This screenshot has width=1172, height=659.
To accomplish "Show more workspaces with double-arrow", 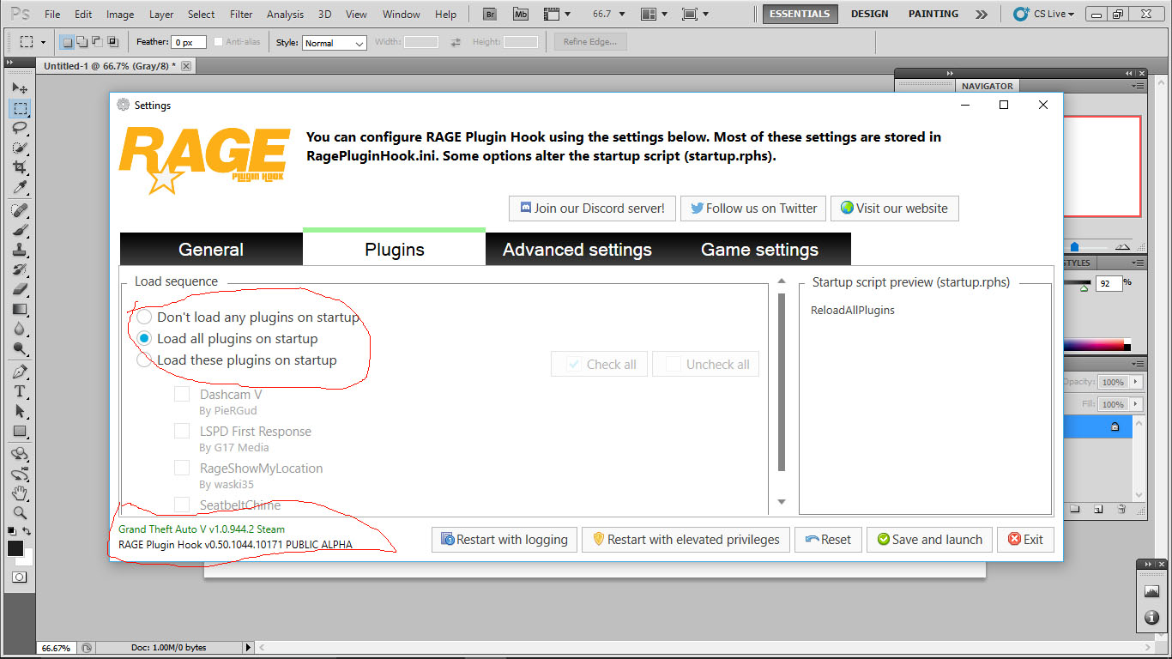I will coord(982,14).
